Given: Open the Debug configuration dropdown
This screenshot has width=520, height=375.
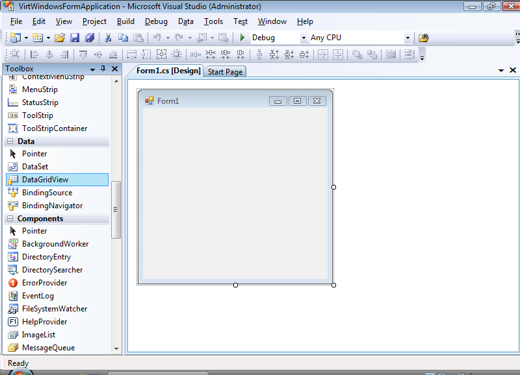Looking at the screenshot, I should (x=304, y=38).
